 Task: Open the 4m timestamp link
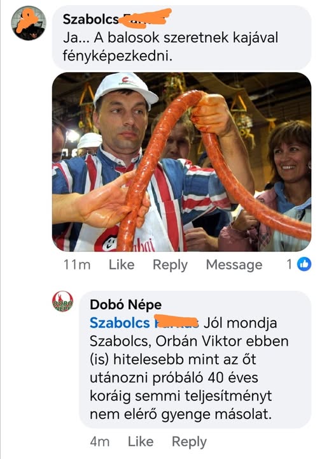click(x=100, y=442)
